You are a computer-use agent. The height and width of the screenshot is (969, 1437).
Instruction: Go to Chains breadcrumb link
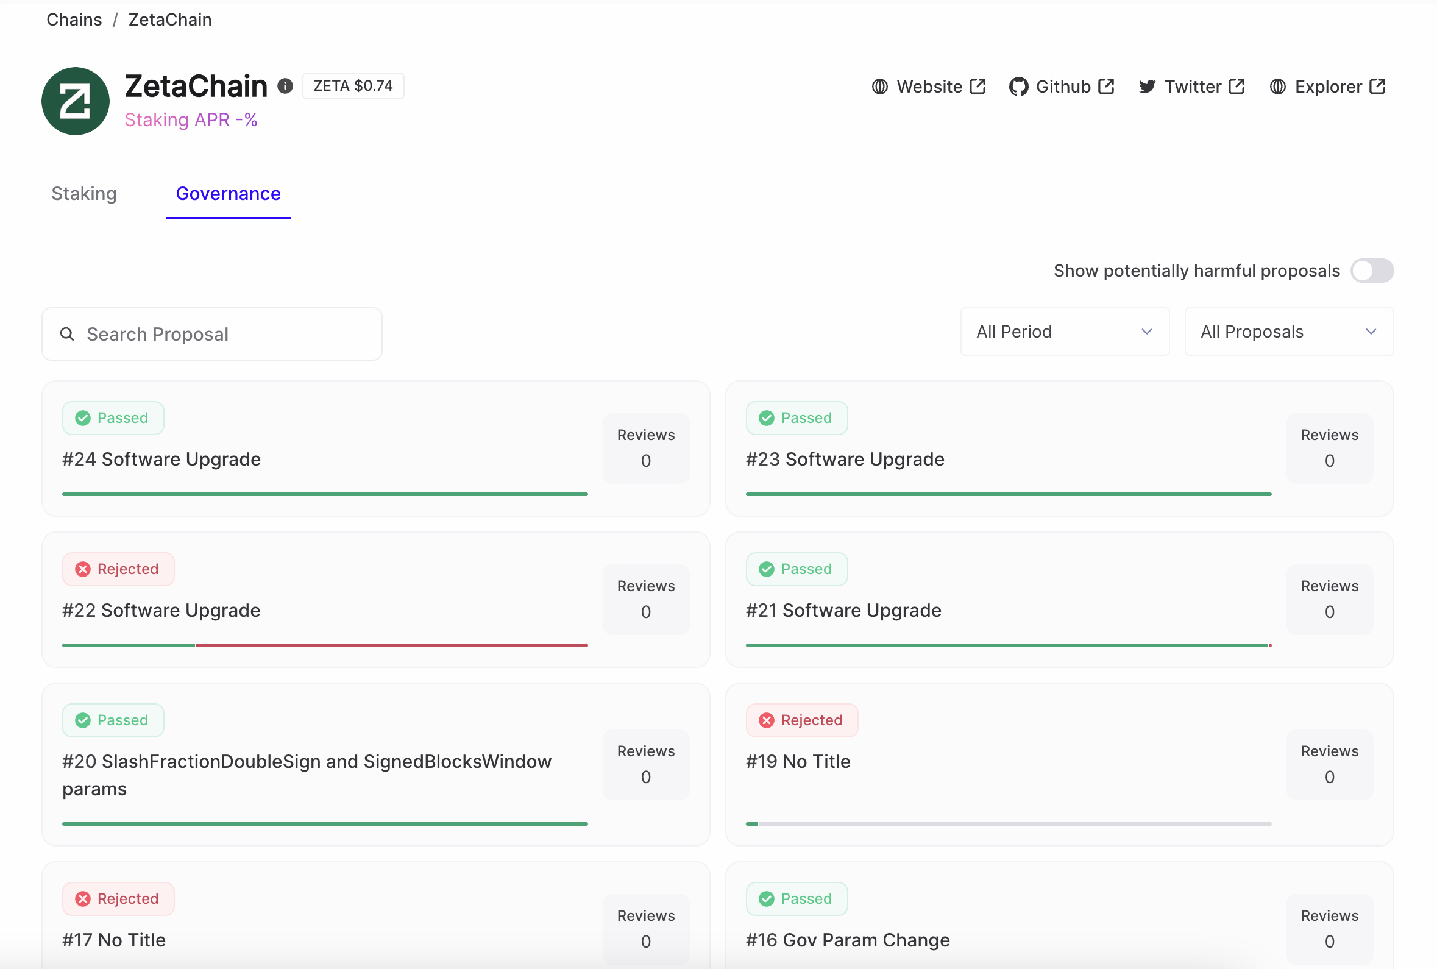pyautogui.click(x=74, y=20)
